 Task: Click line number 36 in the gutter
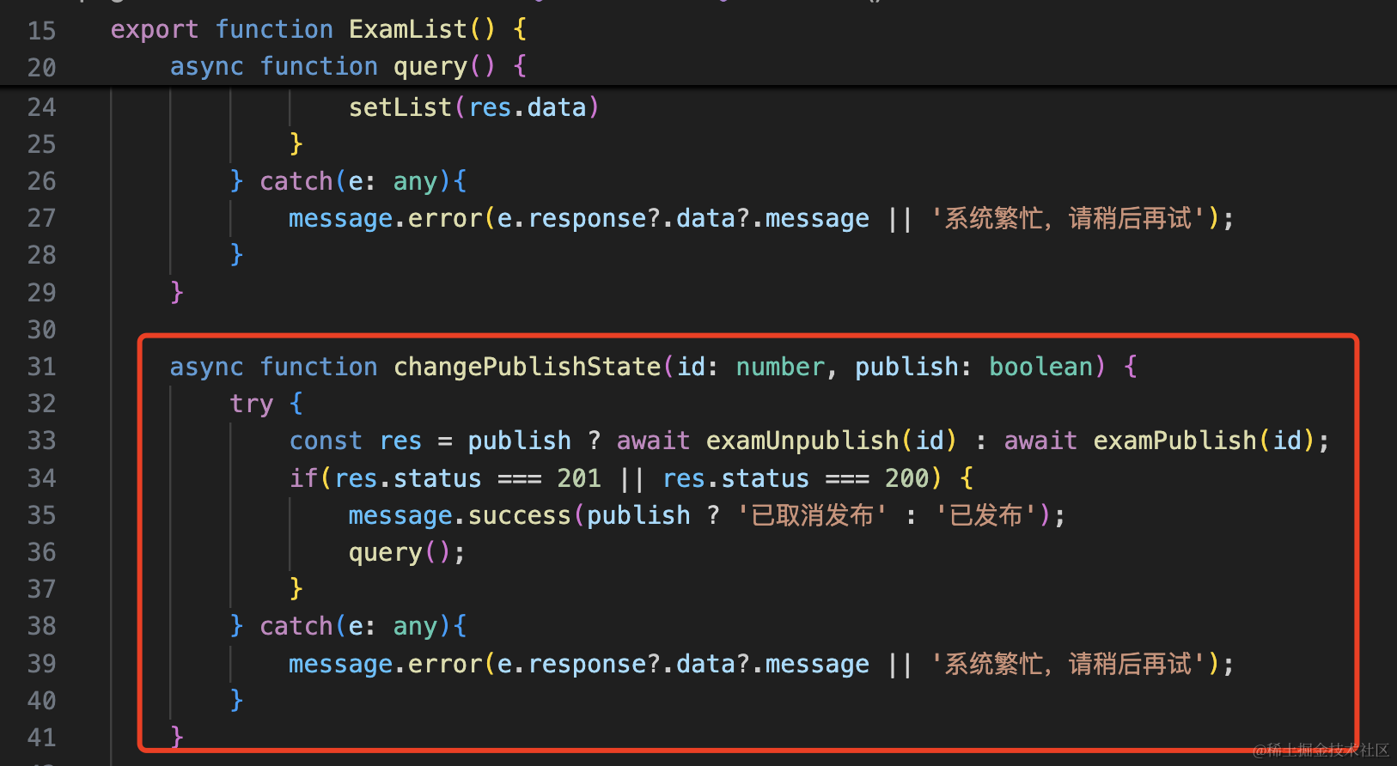(x=41, y=552)
